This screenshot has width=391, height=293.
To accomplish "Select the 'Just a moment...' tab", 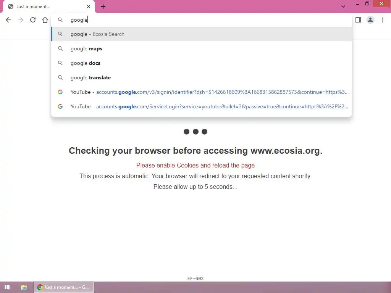I will 48,6.
